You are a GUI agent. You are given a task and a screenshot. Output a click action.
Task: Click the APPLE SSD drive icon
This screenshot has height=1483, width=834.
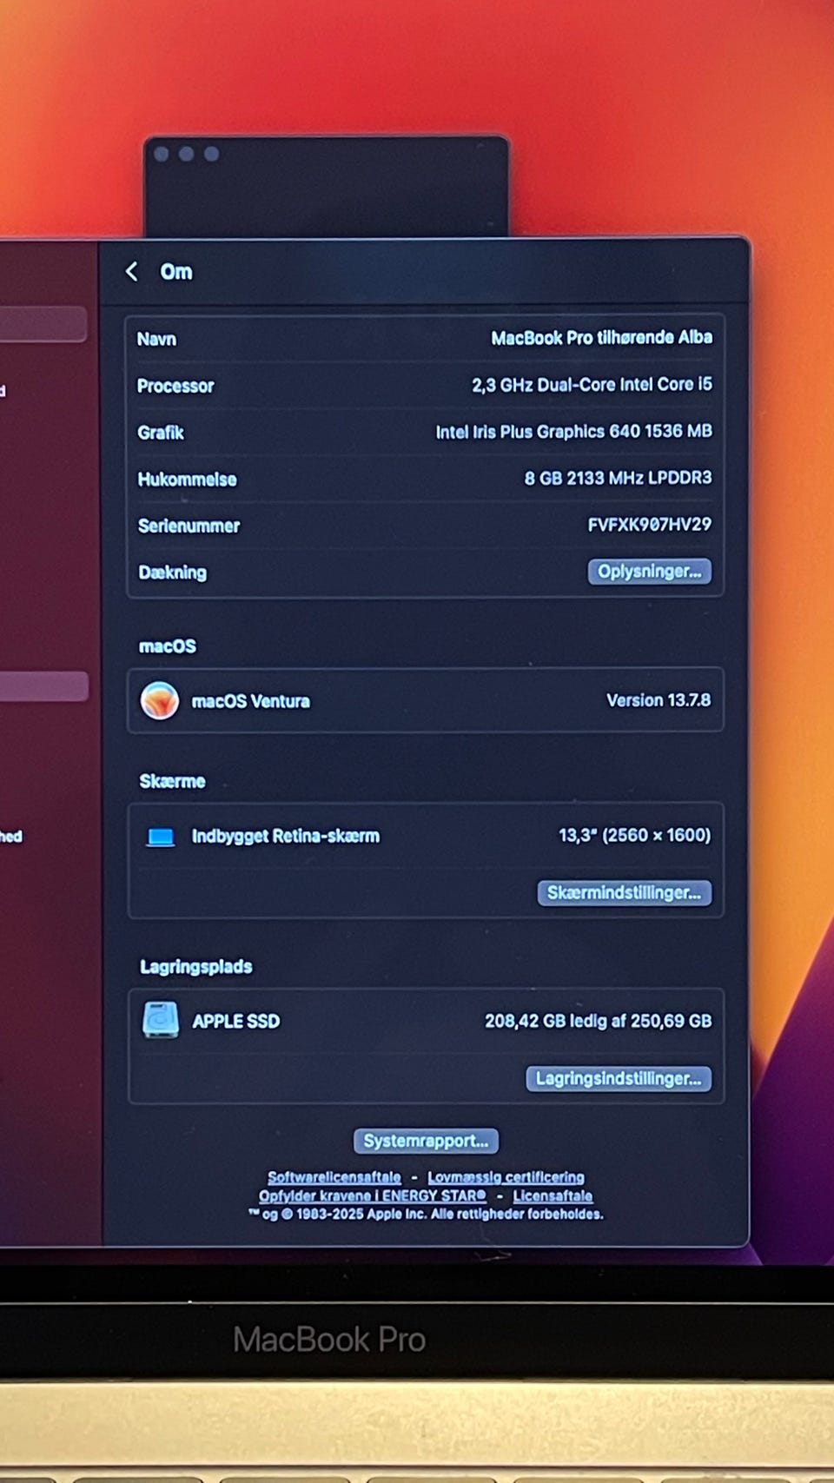click(x=161, y=1021)
